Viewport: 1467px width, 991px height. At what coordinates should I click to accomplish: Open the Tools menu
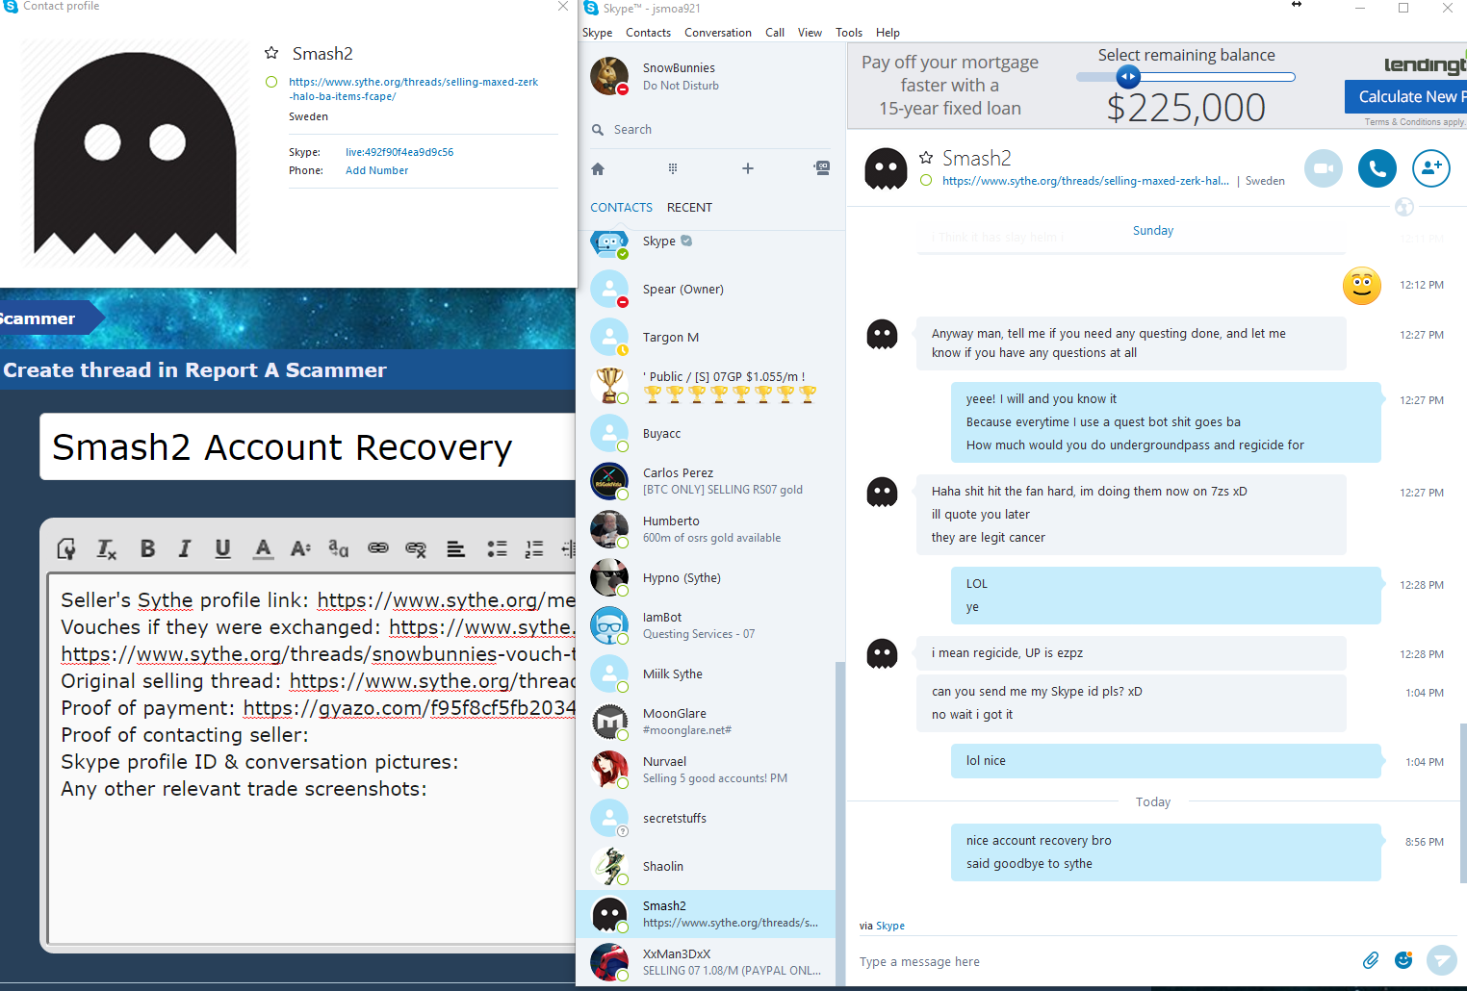click(x=849, y=33)
